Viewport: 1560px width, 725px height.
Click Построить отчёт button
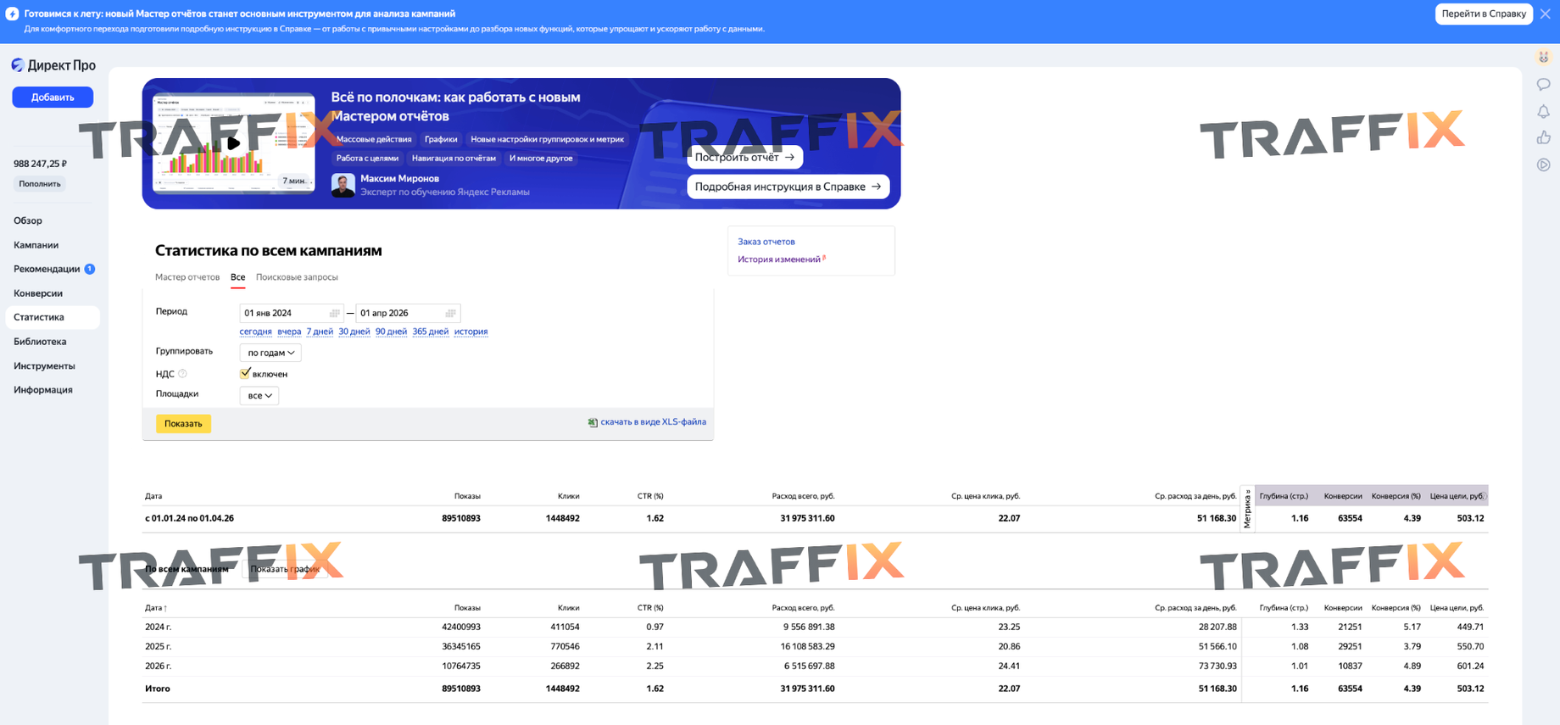point(744,158)
